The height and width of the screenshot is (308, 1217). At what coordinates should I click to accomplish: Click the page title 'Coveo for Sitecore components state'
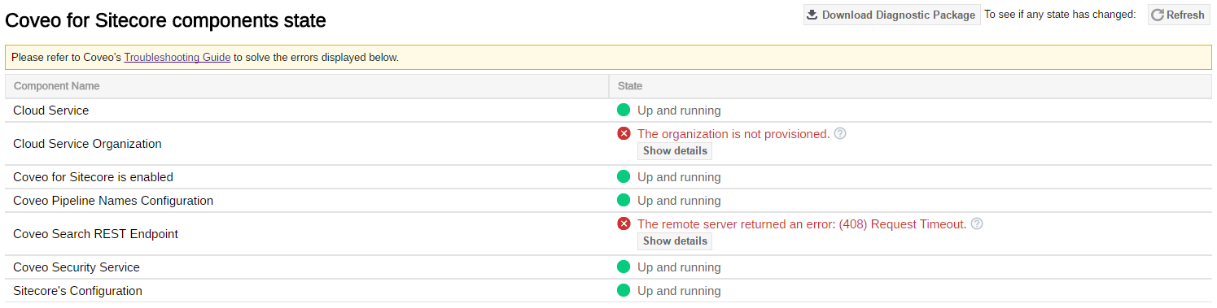[165, 21]
